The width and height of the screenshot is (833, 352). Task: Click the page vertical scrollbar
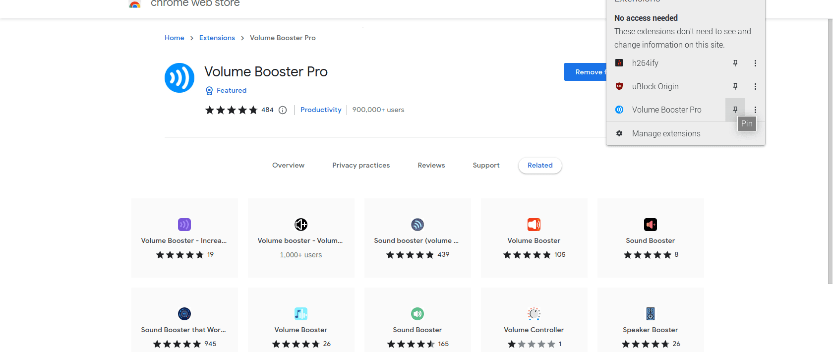click(830, 151)
